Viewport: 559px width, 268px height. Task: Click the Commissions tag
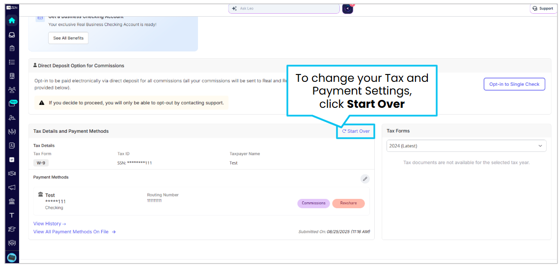point(313,203)
